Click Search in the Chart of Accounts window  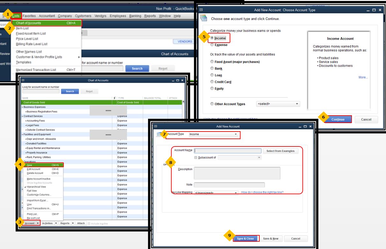[70, 91]
